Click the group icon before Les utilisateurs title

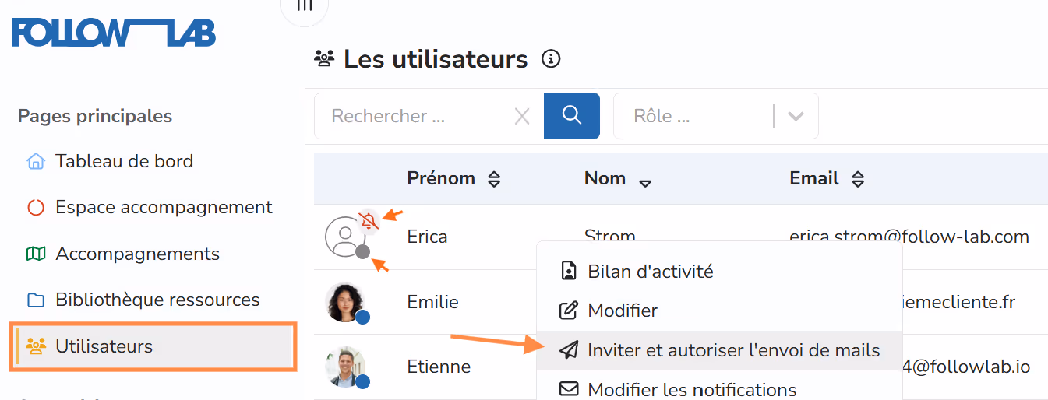click(324, 58)
